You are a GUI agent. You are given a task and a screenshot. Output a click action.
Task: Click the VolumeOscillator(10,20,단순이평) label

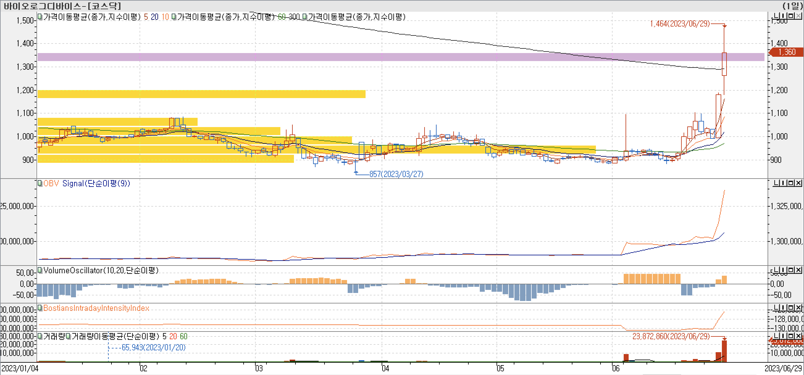point(101,270)
